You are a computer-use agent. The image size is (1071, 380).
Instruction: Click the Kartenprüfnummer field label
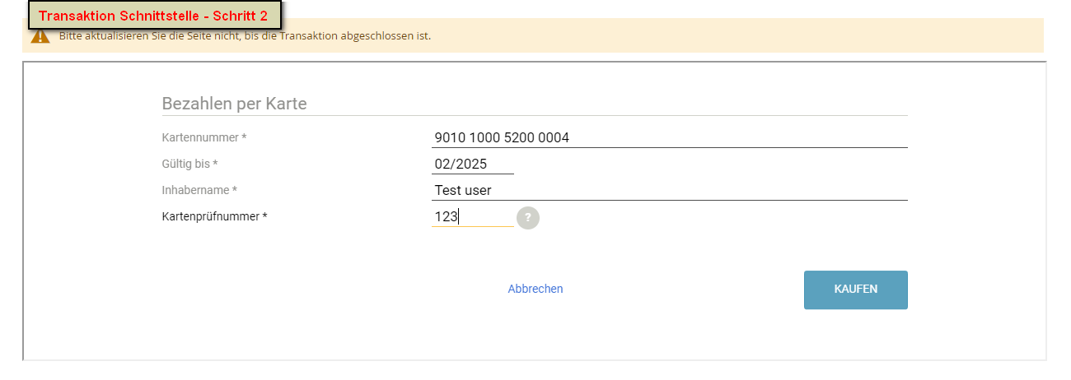[215, 216]
